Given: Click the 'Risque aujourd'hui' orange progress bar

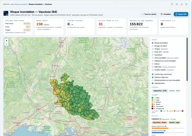Looking at the screenshot, I should (x=160, y=128).
